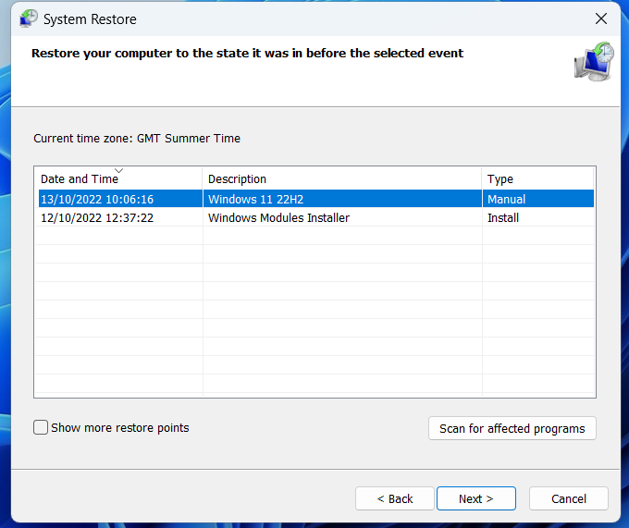
Task: Select the Windows 11 22H2 restore point
Action: [x=316, y=199]
